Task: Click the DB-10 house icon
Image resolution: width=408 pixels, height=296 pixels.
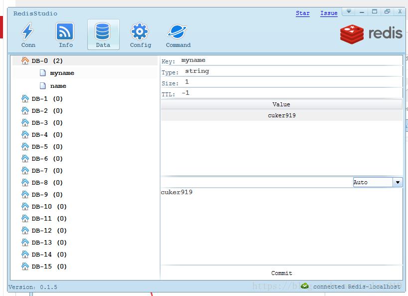Action: tap(25, 207)
